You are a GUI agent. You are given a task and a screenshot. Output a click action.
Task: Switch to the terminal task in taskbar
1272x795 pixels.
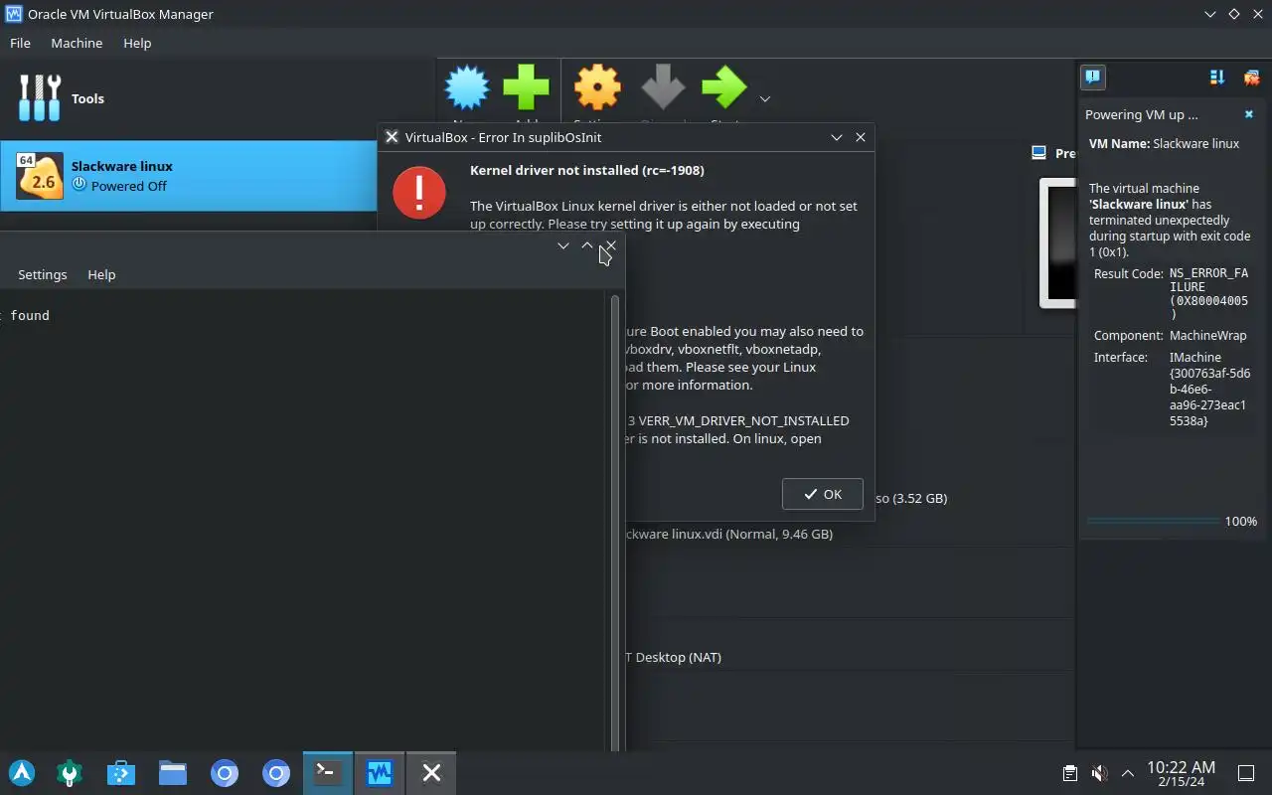[x=328, y=773]
